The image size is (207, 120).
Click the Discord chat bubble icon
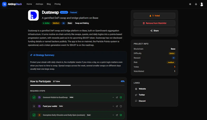tap(136, 101)
